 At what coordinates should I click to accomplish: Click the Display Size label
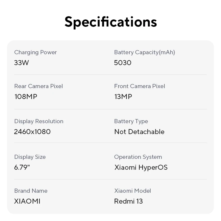point(30,157)
